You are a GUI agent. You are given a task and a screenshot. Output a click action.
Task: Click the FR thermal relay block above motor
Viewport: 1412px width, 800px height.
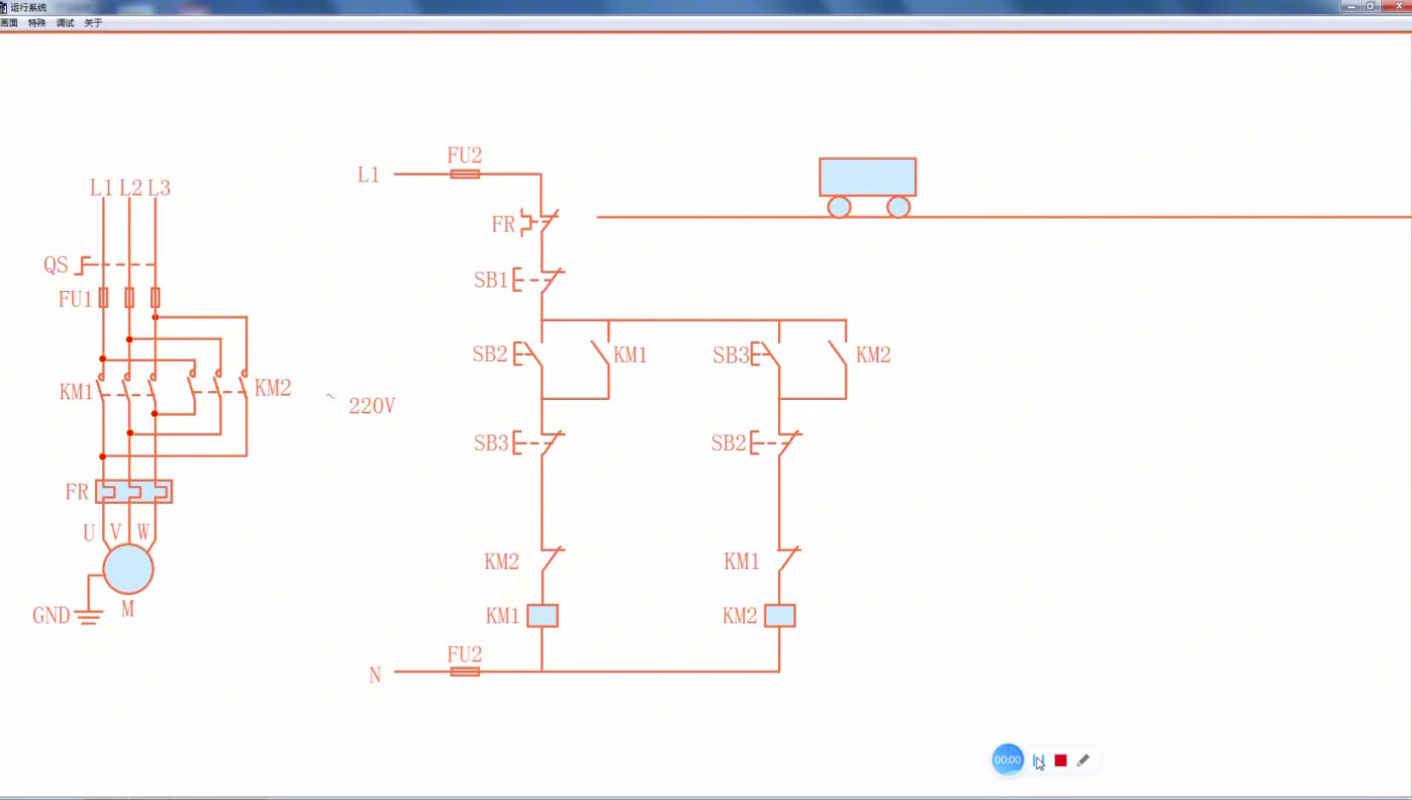point(134,491)
